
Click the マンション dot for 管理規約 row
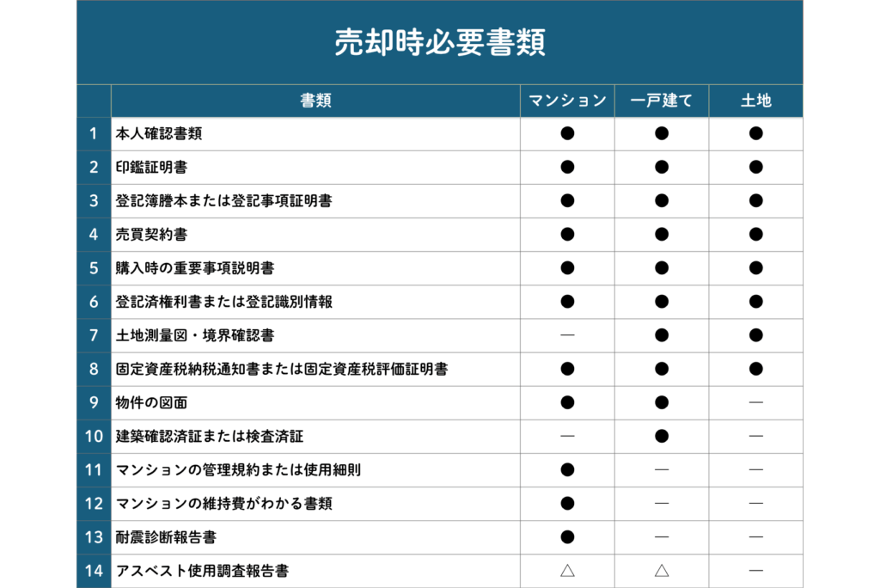(567, 470)
